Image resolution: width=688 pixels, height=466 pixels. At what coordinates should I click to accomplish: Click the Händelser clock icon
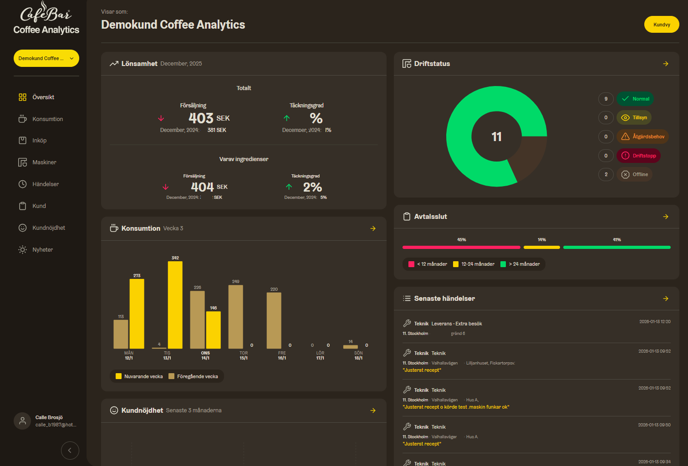[22, 184]
